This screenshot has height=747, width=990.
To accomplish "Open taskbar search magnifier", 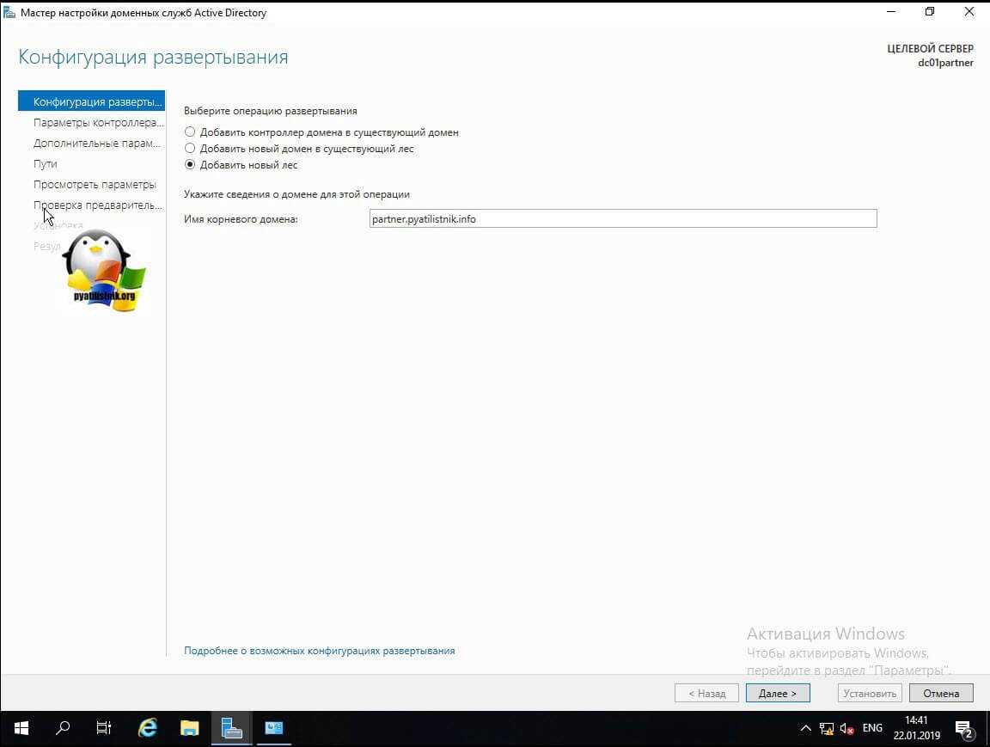I will 63,729.
